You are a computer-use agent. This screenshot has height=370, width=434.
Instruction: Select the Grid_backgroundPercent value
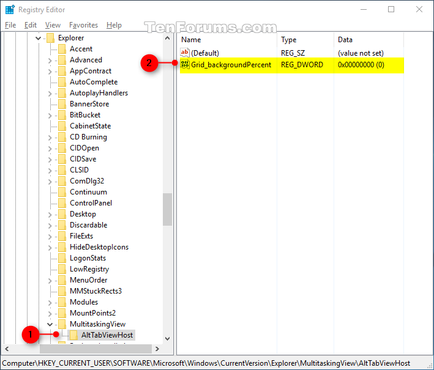(231, 65)
